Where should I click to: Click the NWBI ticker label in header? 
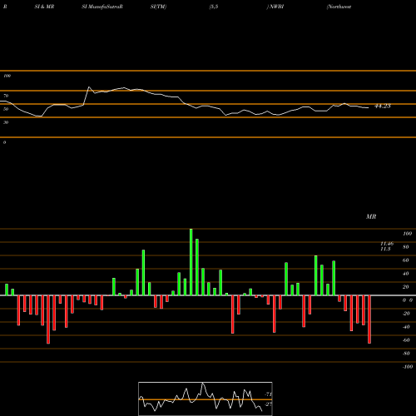click(x=276, y=7)
